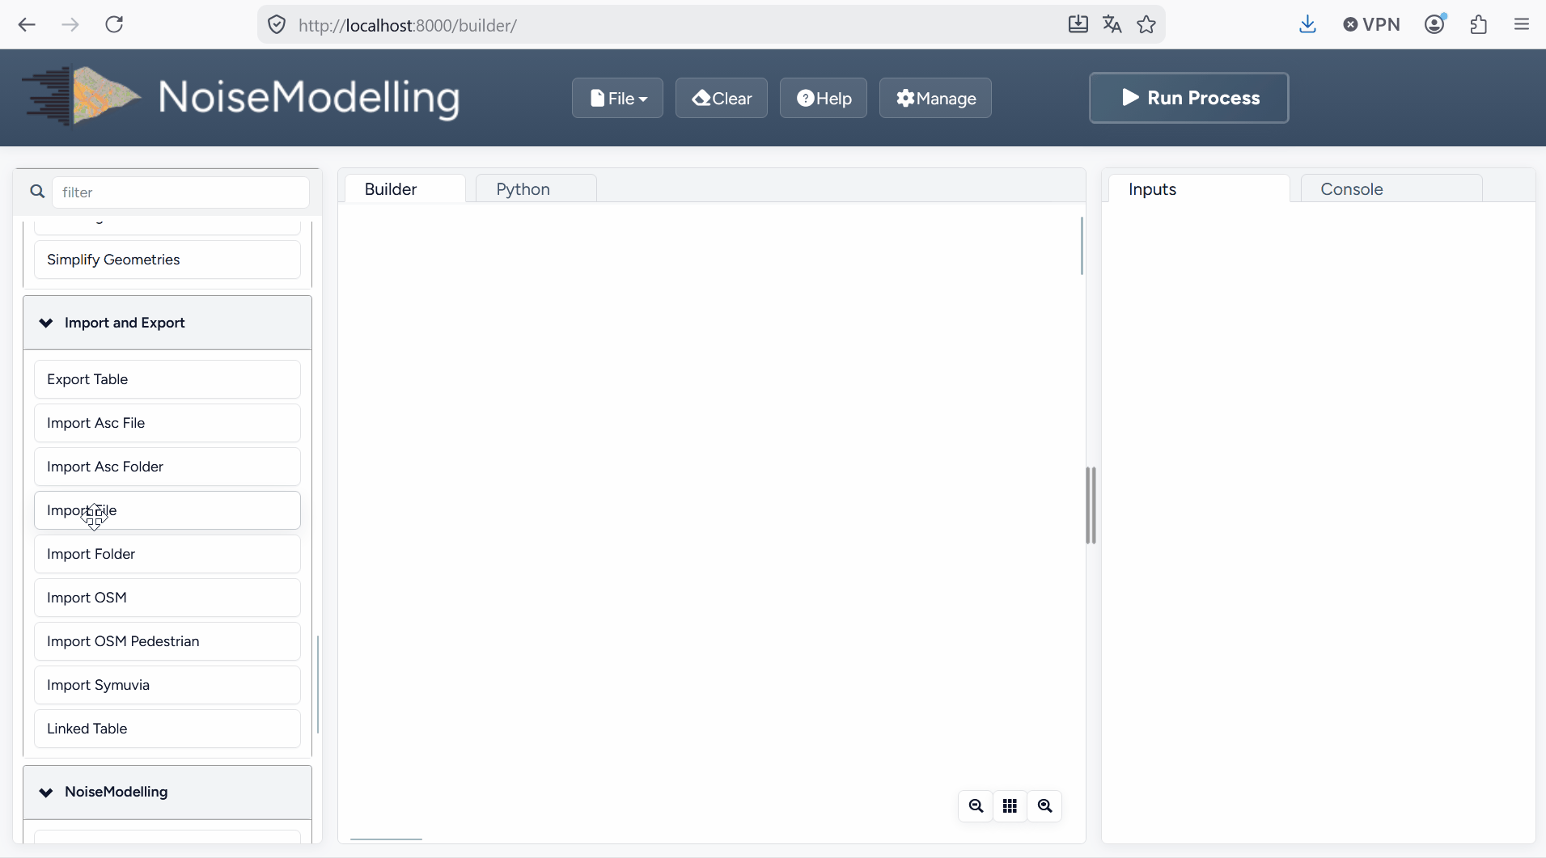Click the install app icon in address bar
The width and height of the screenshot is (1546, 858).
click(x=1078, y=24)
